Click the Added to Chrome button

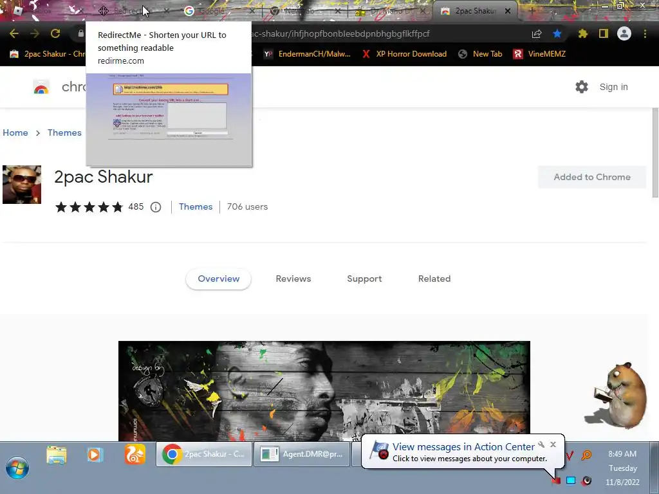[592, 177]
